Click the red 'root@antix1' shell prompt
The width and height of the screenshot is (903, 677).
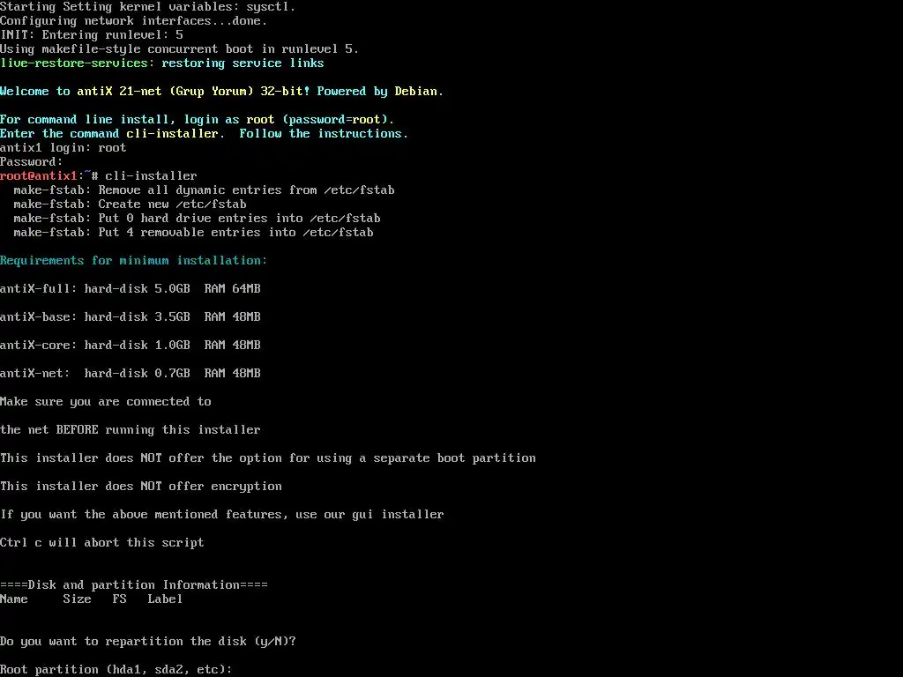coord(39,175)
